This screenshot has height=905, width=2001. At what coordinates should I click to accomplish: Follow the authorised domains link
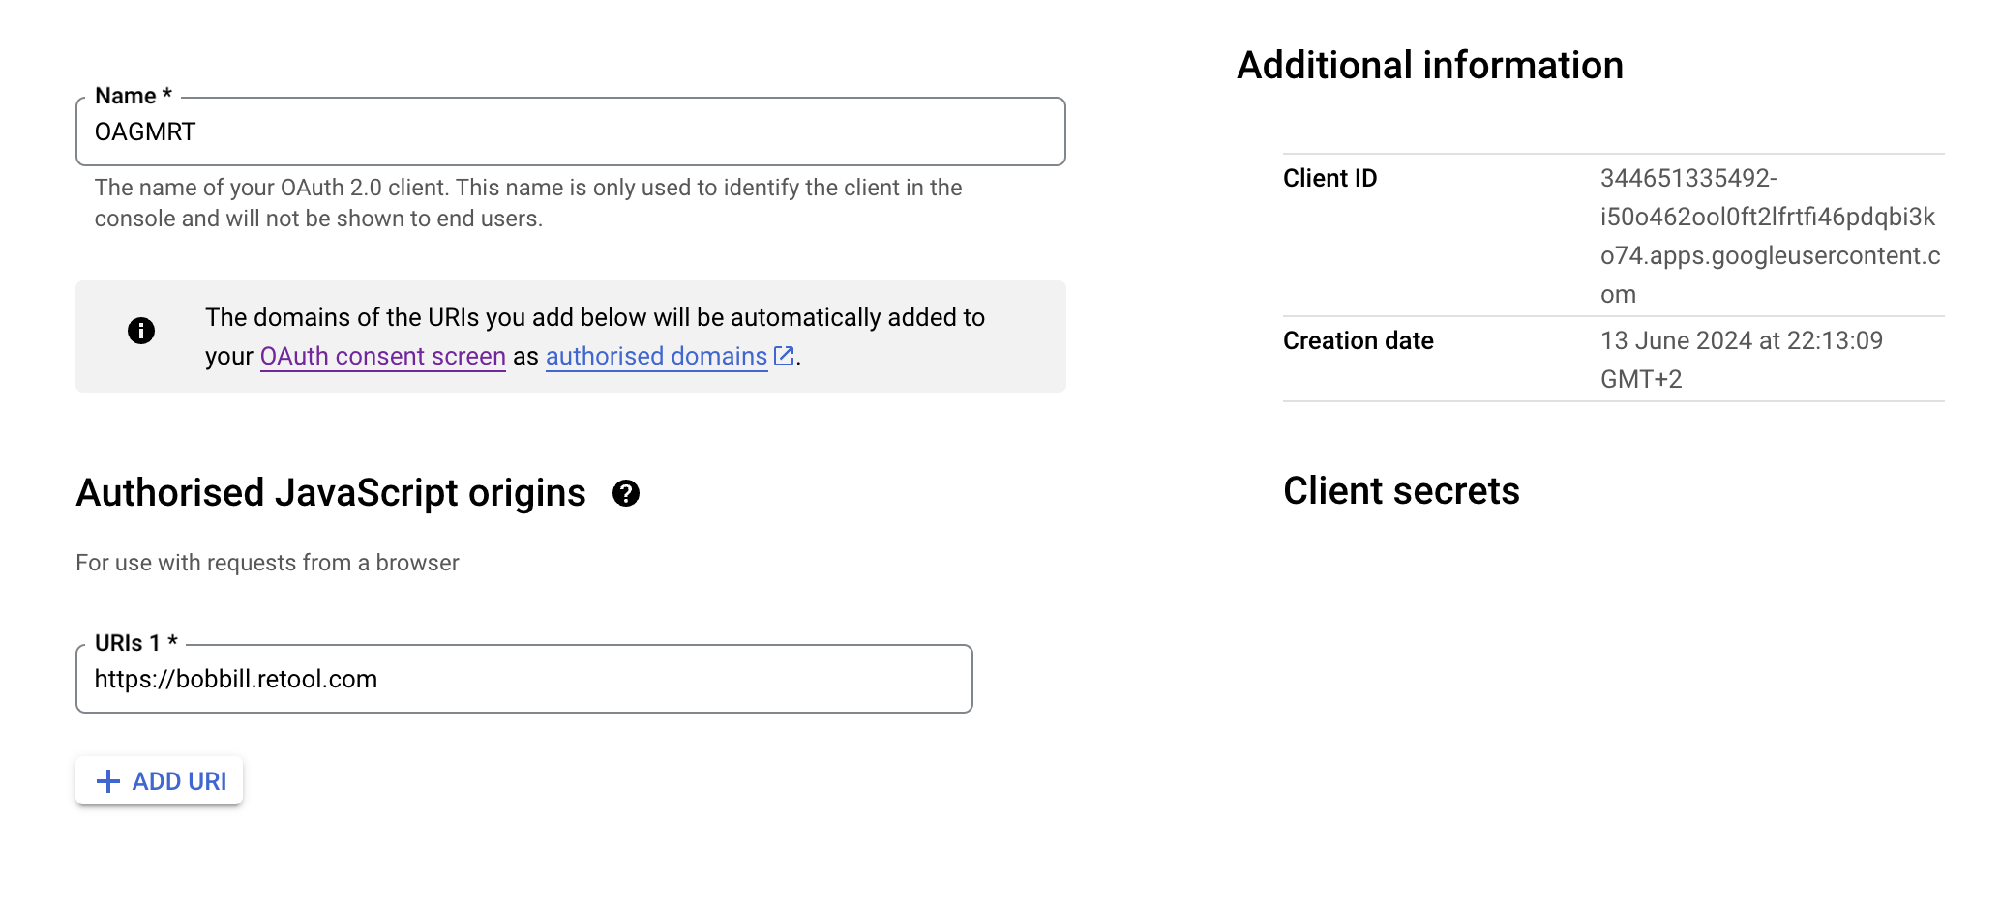coord(656,356)
